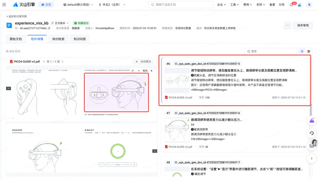The width and height of the screenshot is (318, 180).
Task: Switch to the 切片详情 tab
Action: [x=37, y=39]
